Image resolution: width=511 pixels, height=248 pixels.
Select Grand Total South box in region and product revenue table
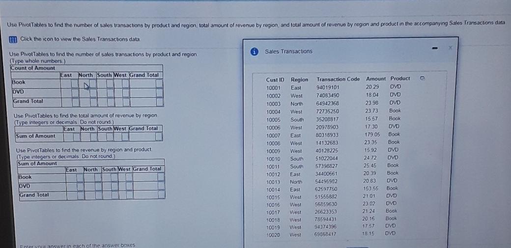(x=115, y=195)
